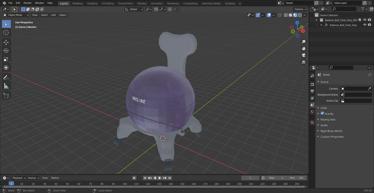Open the viewport Add menu
This screenshot has height=193, width=374.
[x=53, y=15]
